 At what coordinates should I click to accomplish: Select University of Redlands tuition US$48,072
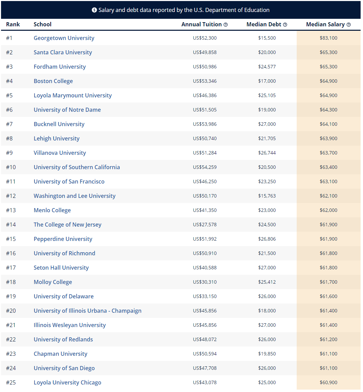(205, 339)
